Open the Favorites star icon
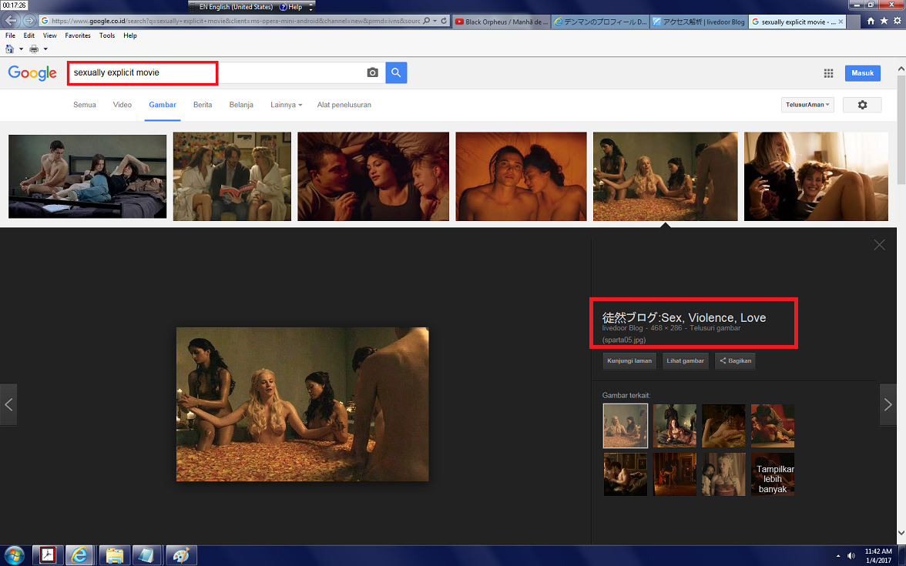The width and height of the screenshot is (906, 566). click(884, 21)
